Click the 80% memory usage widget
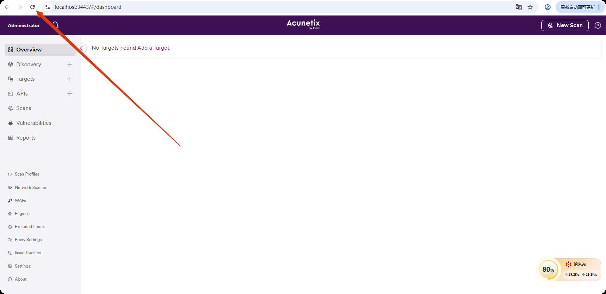The height and width of the screenshot is (294, 606). point(548,270)
